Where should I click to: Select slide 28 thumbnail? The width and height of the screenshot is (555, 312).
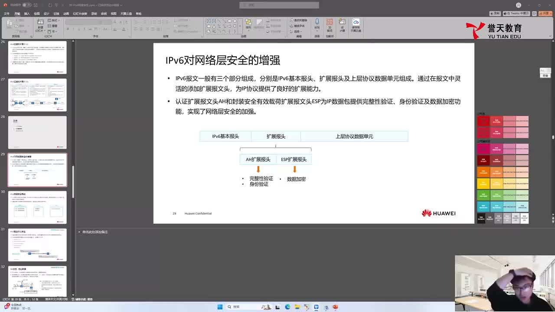click(37, 132)
